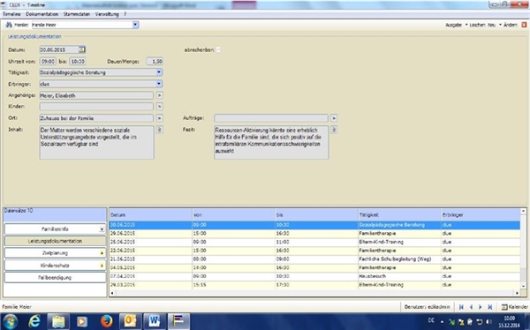This screenshot has height=330, width=530.
Task: Open Firefox from the taskbar
Action: [x=107, y=321]
